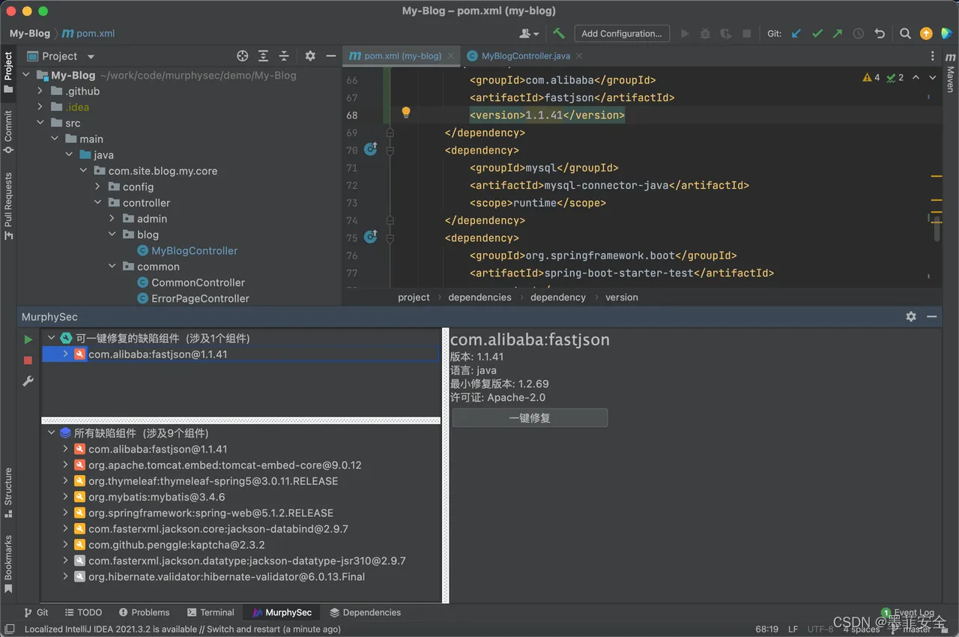959x637 pixels.
Task: Open Add Configuration dropdown
Action: [x=622, y=33]
